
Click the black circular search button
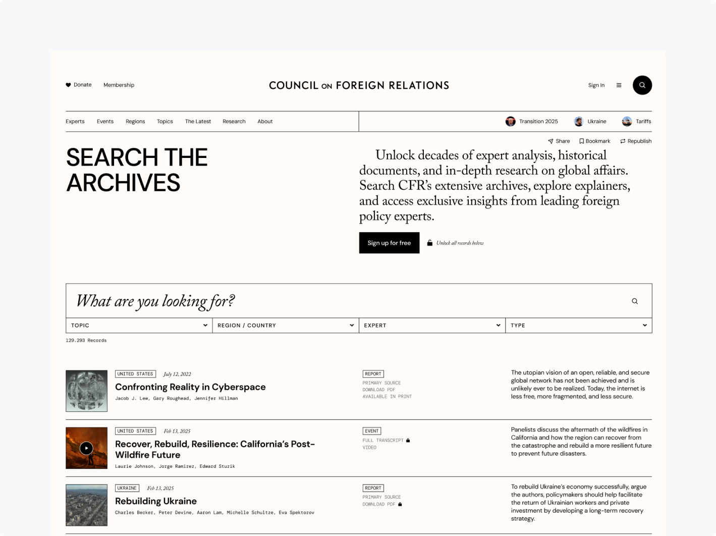(x=642, y=85)
